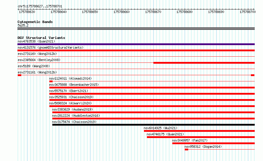Select the red esv3675888 variant bar
The width and height of the screenshot is (263, 161).
click(x=152, y=88)
